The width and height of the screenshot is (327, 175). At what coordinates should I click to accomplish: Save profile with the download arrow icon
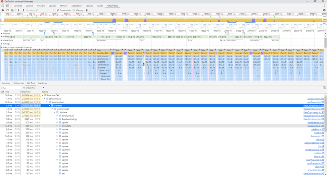click(x=23, y=10)
